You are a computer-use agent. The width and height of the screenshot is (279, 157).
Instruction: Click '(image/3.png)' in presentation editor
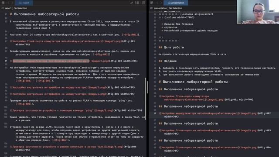pos(248,130)
